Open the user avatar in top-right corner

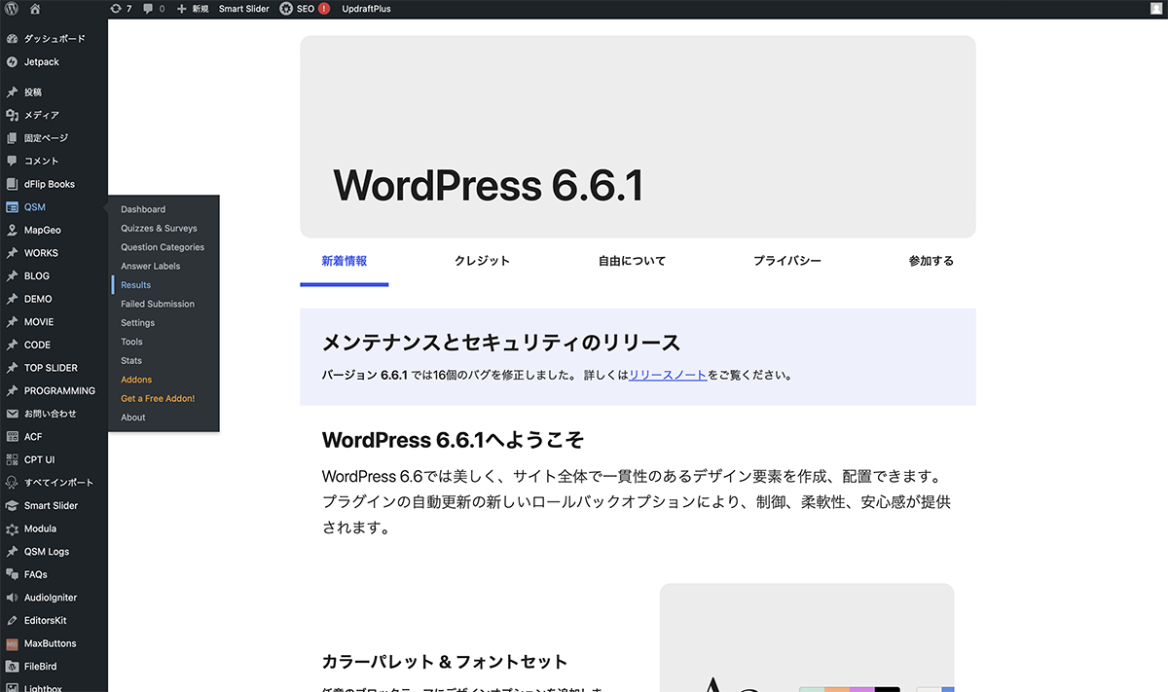tap(1154, 9)
